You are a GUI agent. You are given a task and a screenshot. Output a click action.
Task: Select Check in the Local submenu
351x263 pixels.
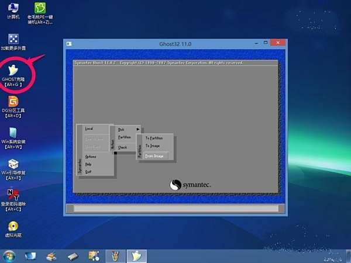tap(123, 147)
